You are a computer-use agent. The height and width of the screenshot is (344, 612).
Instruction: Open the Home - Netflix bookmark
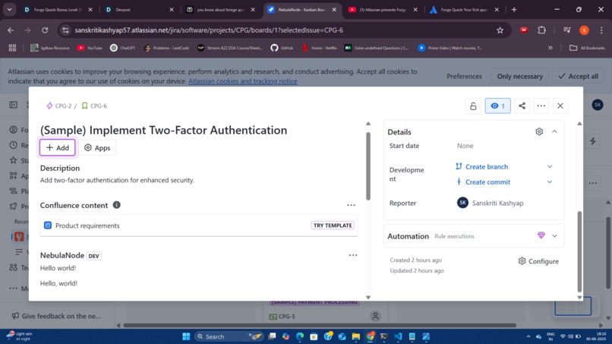319,48
